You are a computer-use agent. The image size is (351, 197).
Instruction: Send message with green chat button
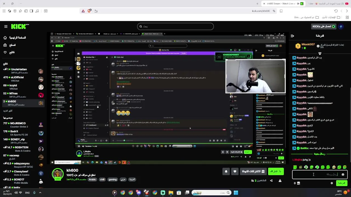coord(342,183)
